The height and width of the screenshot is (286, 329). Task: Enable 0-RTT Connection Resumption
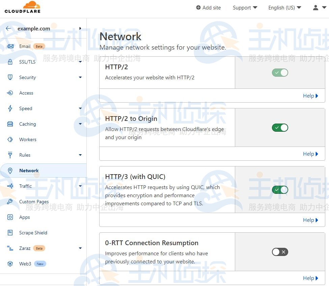[x=280, y=252]
